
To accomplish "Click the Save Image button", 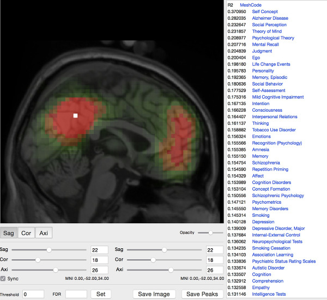I will coord(154,294).
